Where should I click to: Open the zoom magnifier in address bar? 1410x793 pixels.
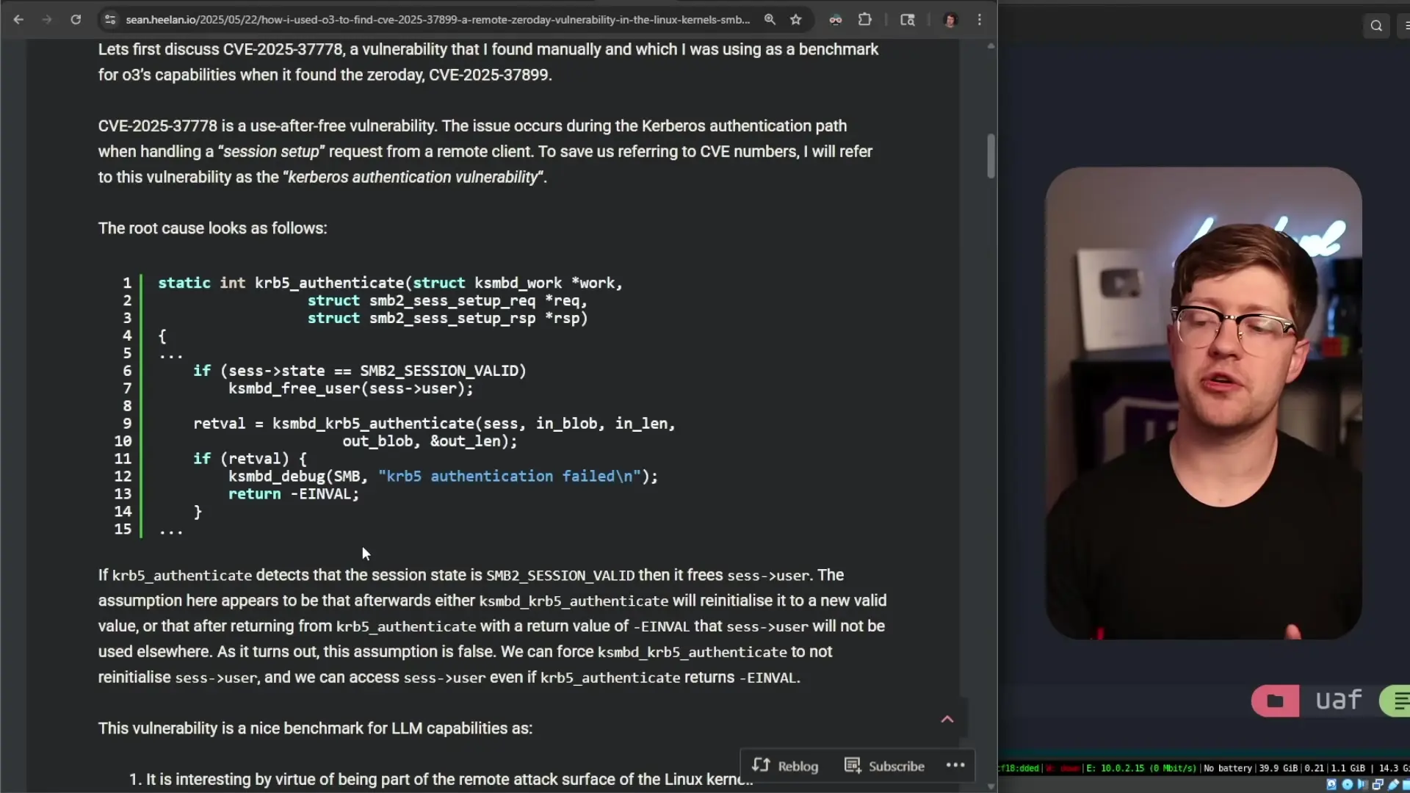[770, 20]
